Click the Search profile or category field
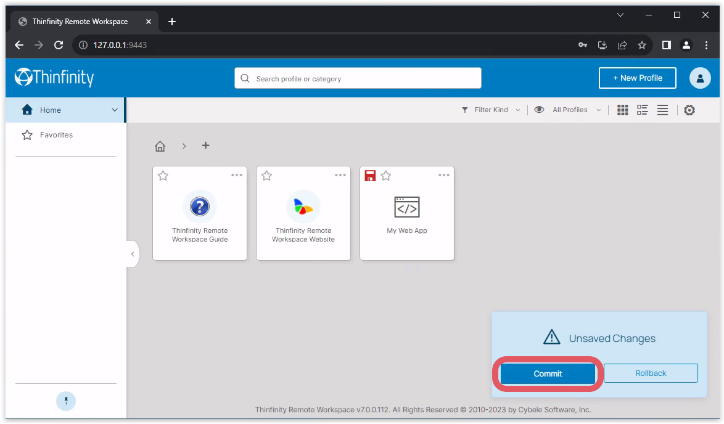The image size is (724, 424). click(x=358, y=78)
